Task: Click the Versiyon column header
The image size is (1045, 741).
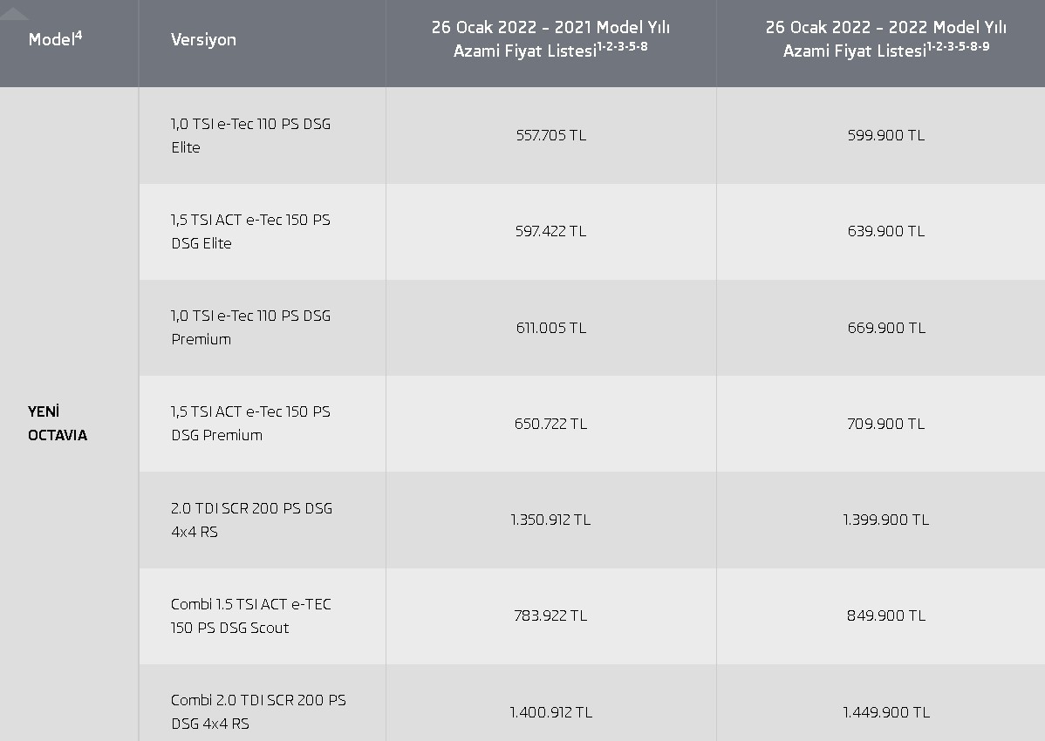Action: click(x=203, y=39)
